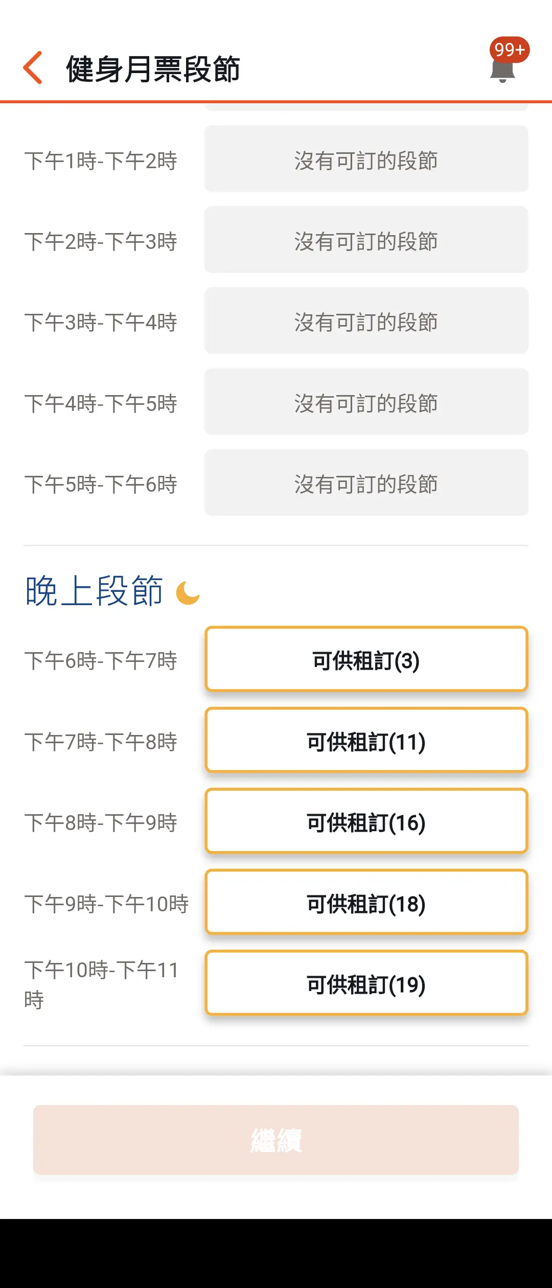Select the 可供租訂(18) slot

[366, 903]
